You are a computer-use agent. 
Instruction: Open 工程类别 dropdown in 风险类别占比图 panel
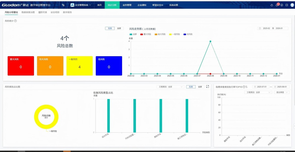click(x=170, y=87)
